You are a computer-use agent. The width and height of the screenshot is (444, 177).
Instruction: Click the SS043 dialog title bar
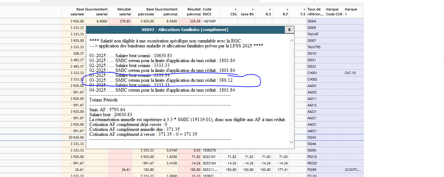[185, 30]
